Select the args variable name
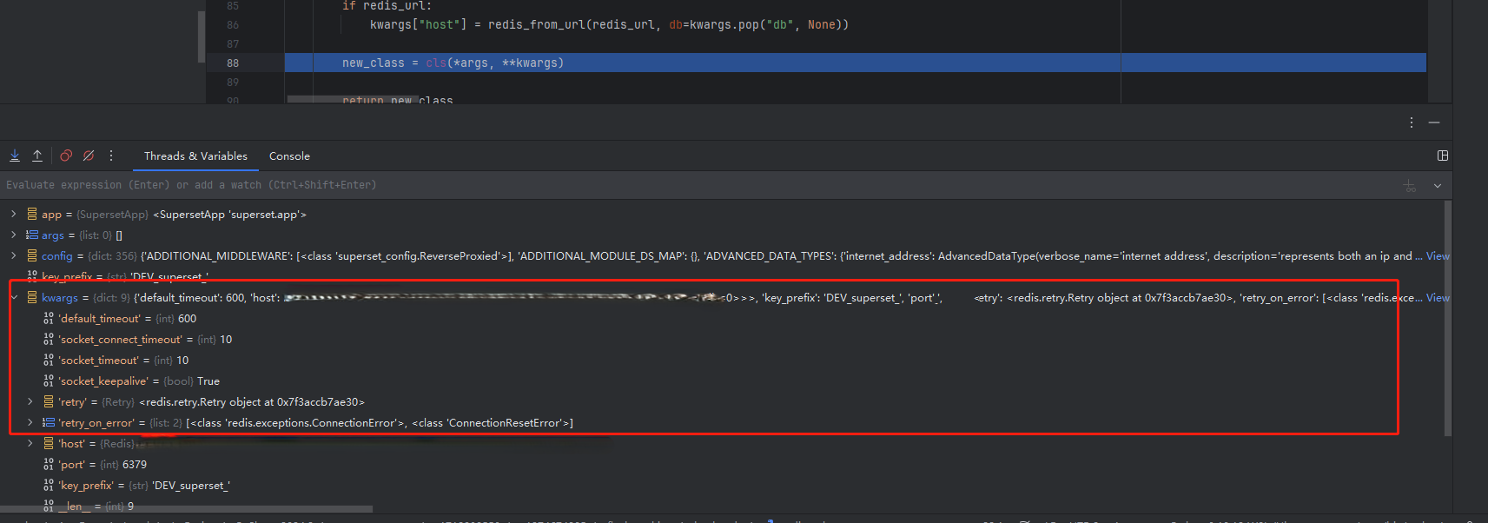1488x523 pixels. (x=53, y=235)
